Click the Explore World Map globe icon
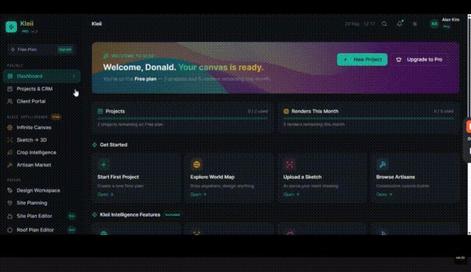The image size is (471, 272). (x=196, y=165)
